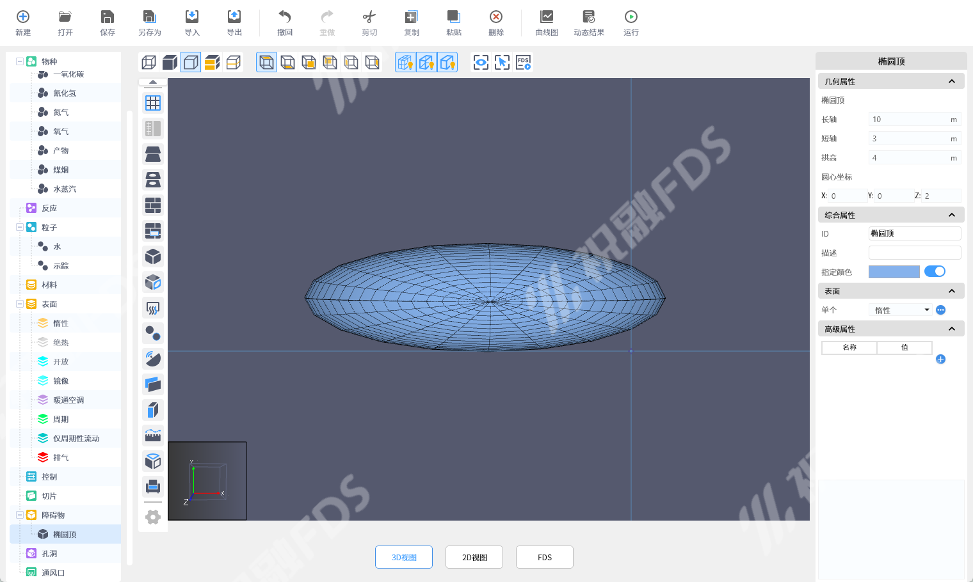
Task: Switch to the 3D视图 tab
Action: pos(404,557)
